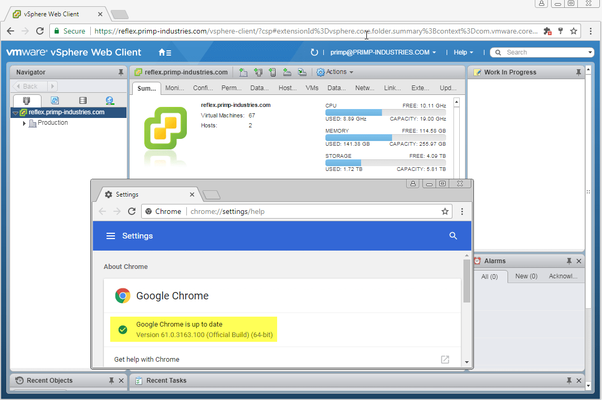Collapse the reflex.primp-industries.com tree node
Image resolution: width=602 pixels, height=400 pixels.
tap(15, 113)
